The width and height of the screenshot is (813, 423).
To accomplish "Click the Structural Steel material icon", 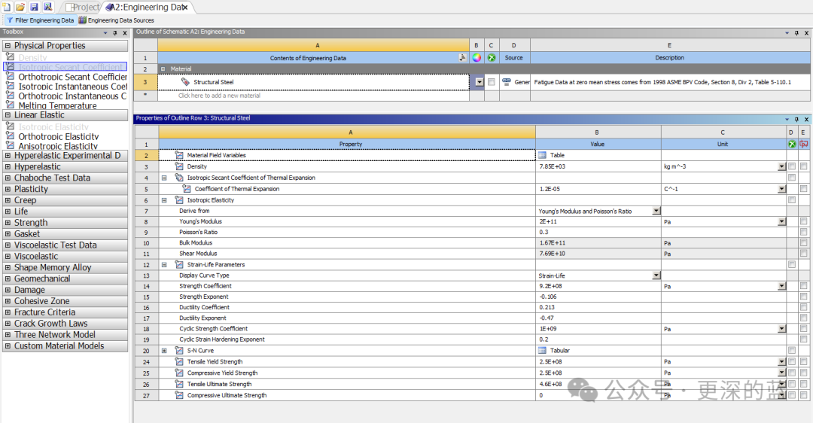I will [x=185, y=82].
